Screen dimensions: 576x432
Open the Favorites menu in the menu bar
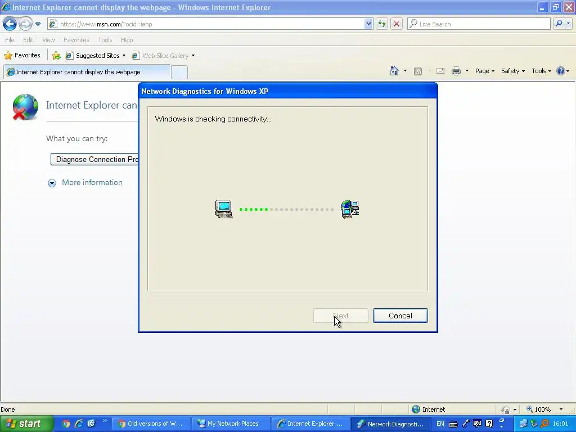click(76, 40)
